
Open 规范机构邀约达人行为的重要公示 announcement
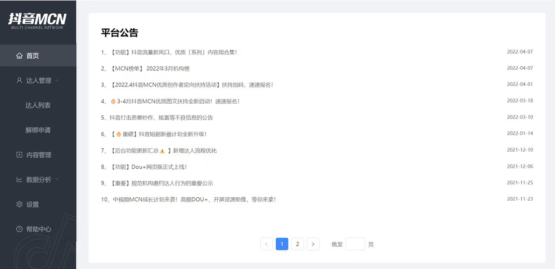point(157,183)
